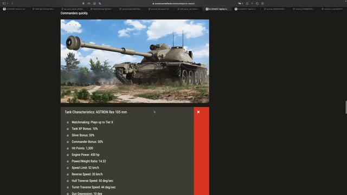Select 'Gun Depression: 10 deg' row
This screenshot has height=195, width=347.
pyautogui.click(x=87, y=193)
